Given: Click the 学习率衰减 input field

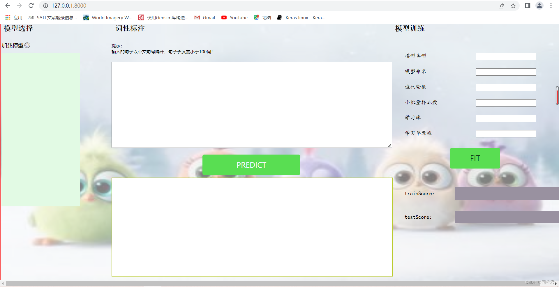Looking at the screenshot, I should (506, 134).
